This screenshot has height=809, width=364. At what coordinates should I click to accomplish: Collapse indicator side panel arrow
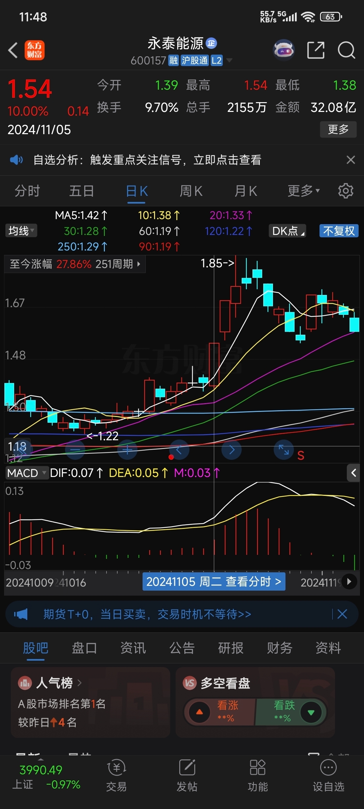pyautogui.click(x=353, y=473)
